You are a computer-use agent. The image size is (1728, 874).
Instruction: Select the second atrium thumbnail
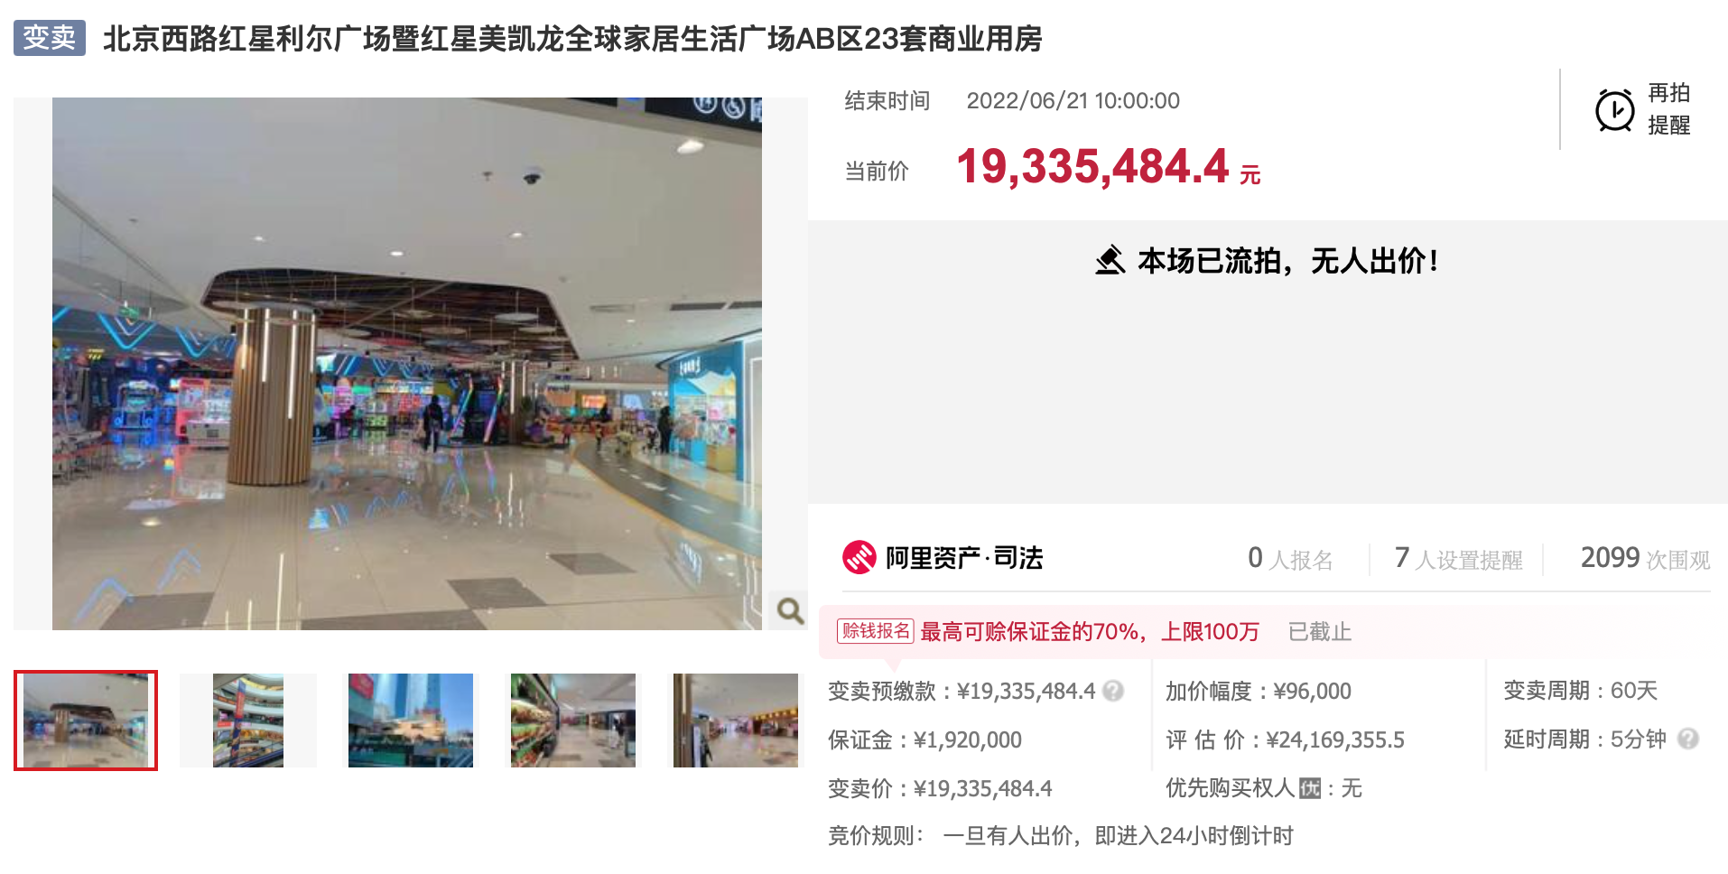tap(248, 721)
